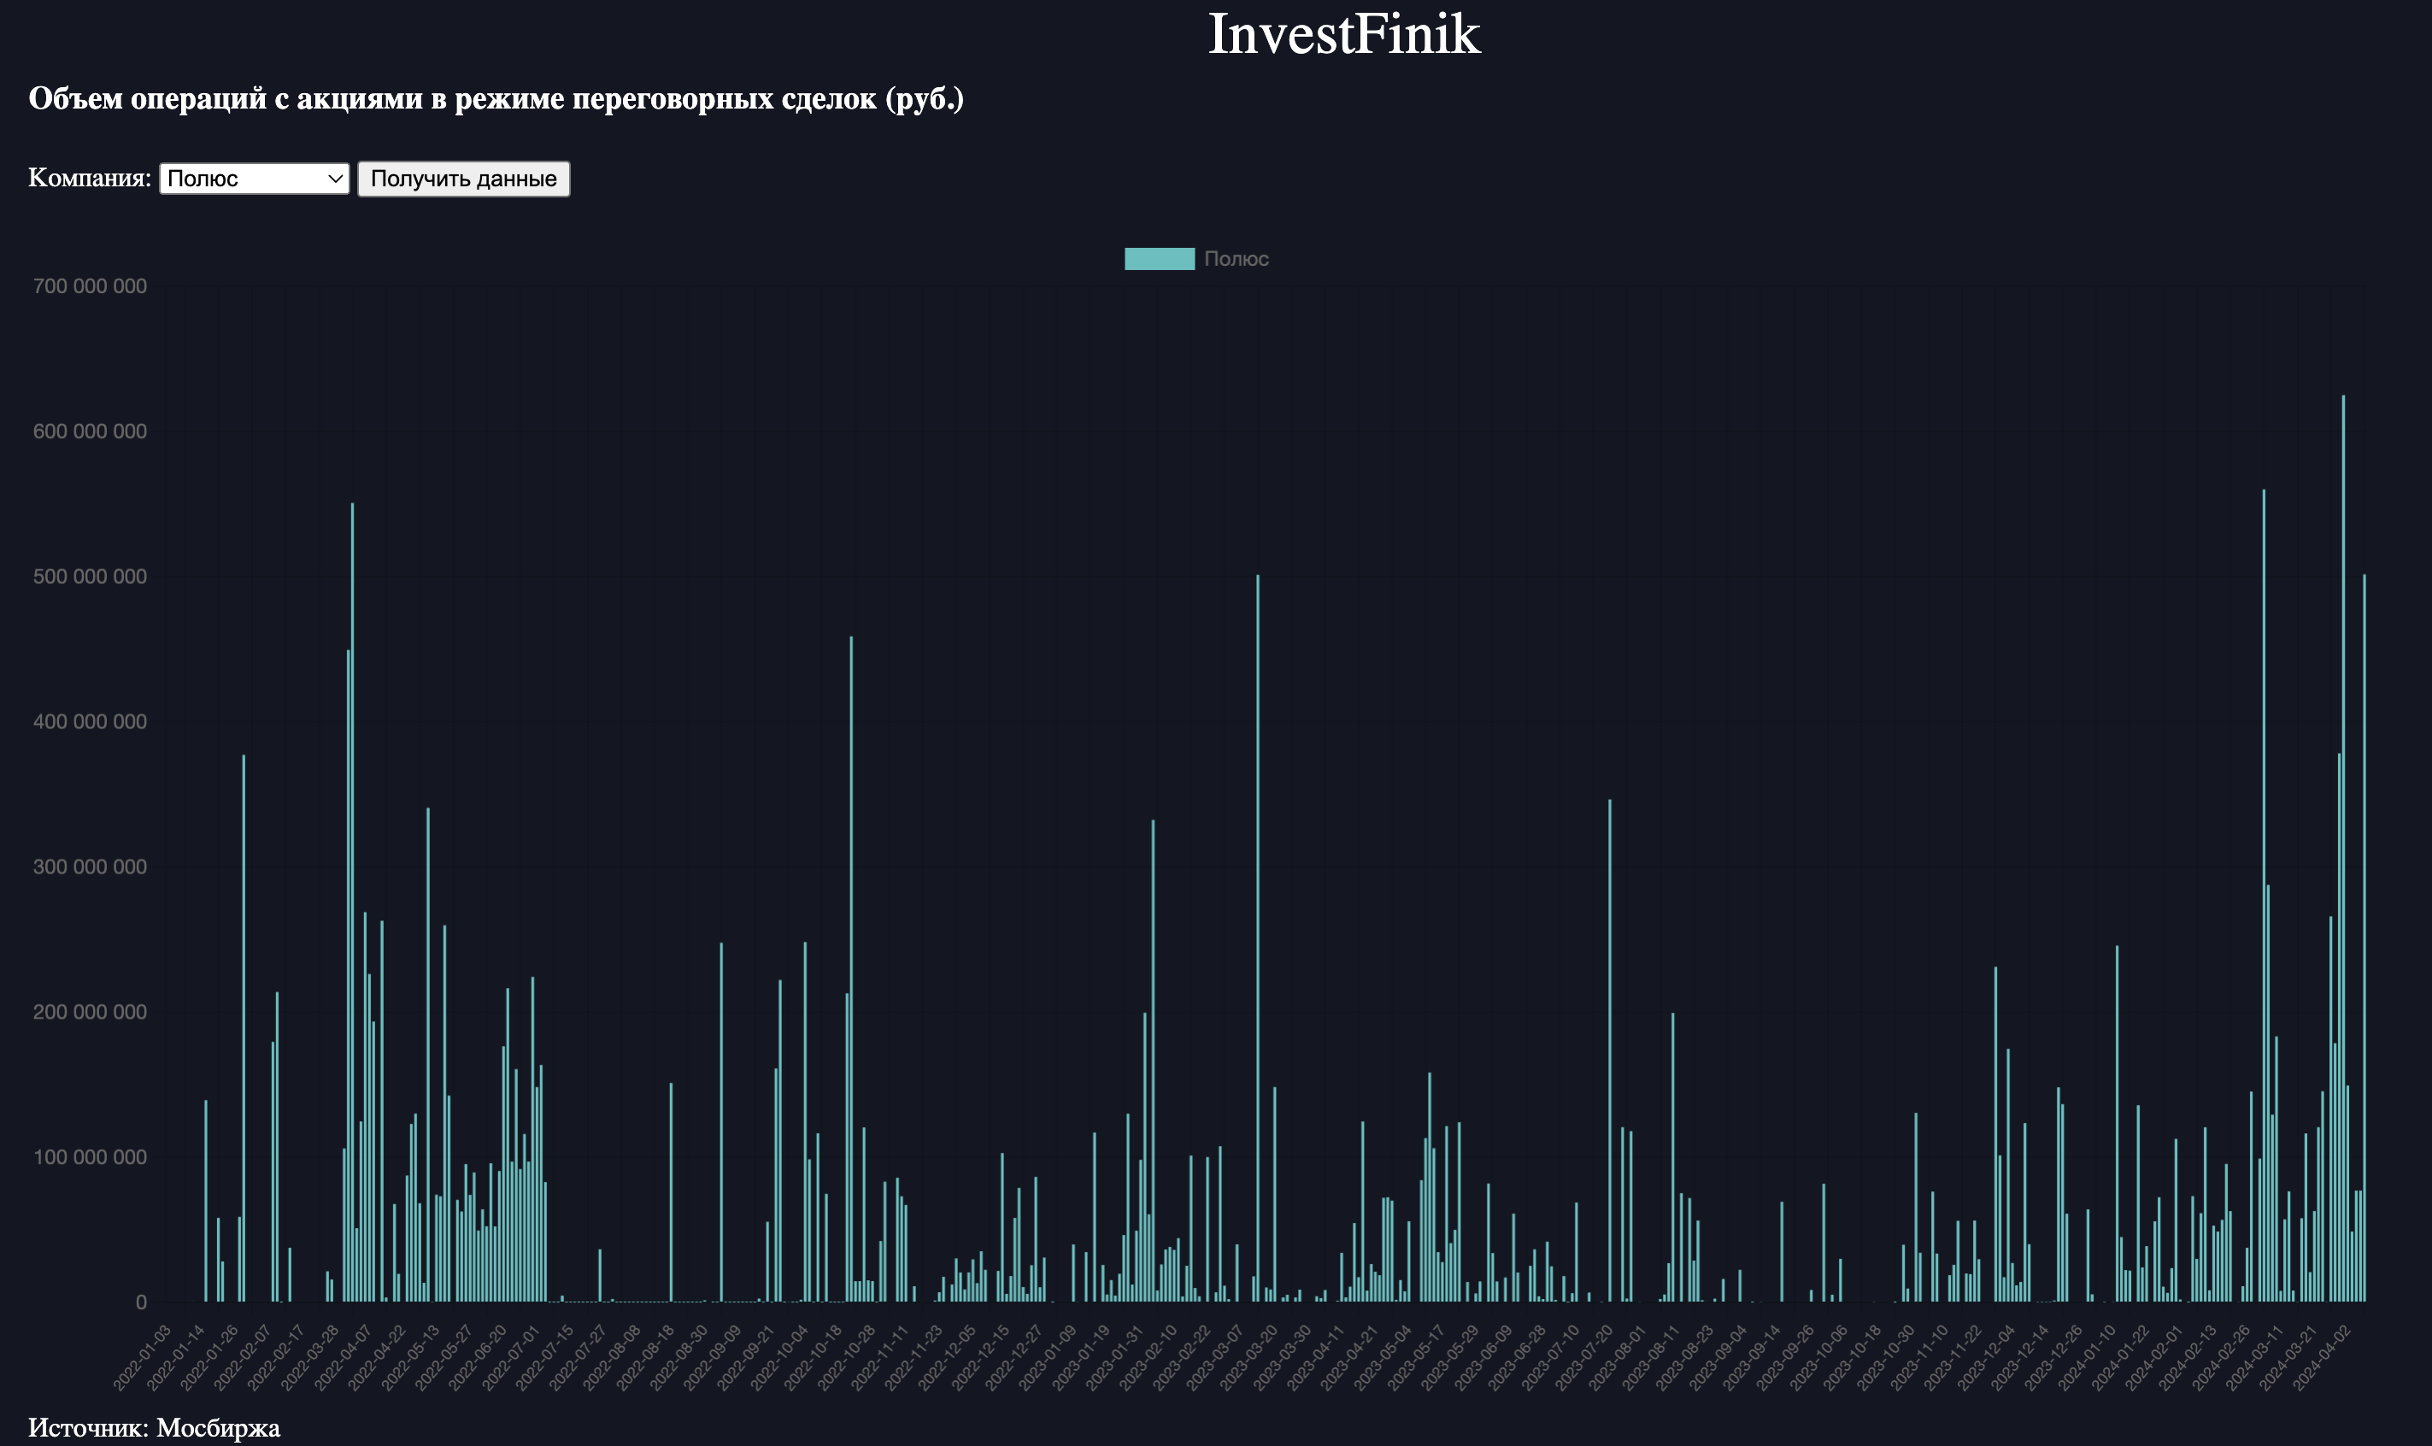Click the 2022-05-27 date label

coord(445,1356)
